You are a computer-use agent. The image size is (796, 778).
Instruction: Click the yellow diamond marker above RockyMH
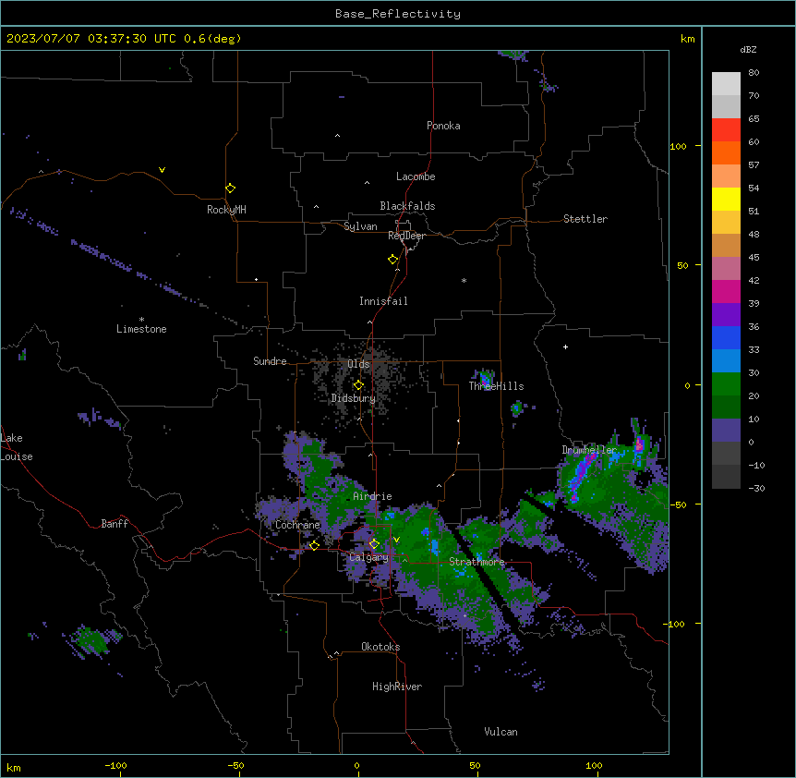click(230, 188)
